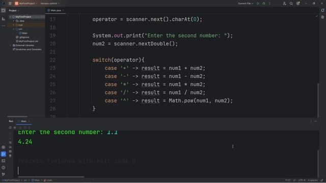
Task: Print console output with printer icon
Action: pyautogui.click(x=10, y=151)
